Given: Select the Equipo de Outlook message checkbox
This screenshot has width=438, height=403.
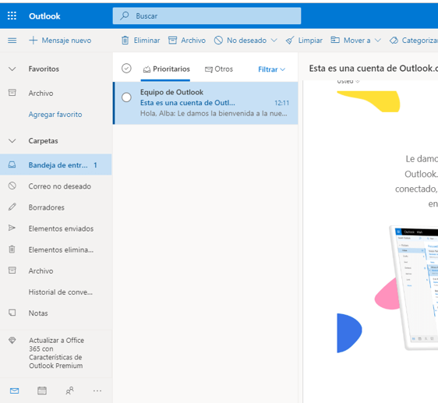Looking at the screenshot, I should coord(126,97).
